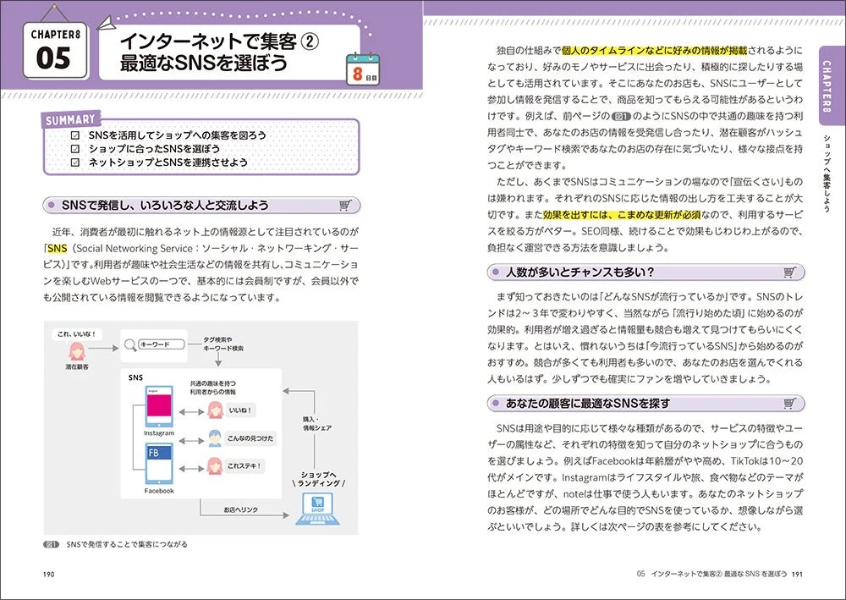
Task: Click the heading あなたの顧客に最適なSNSを探す
Action: (588, 403)
